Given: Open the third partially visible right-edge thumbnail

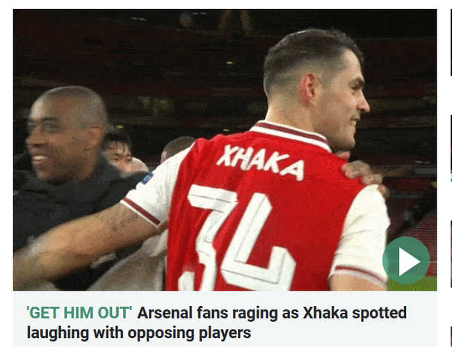Looking at the screenshot, I should (x=451, y=254).
